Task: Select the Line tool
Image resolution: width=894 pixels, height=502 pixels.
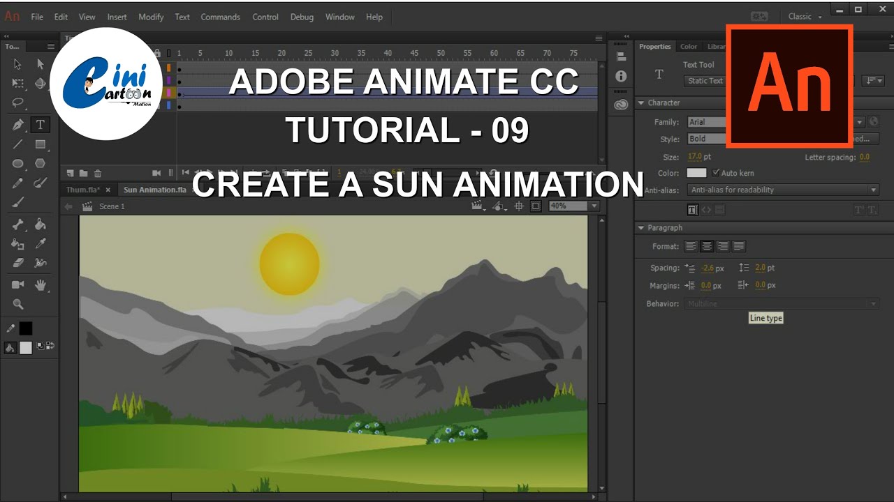Action: click(18, 144)
